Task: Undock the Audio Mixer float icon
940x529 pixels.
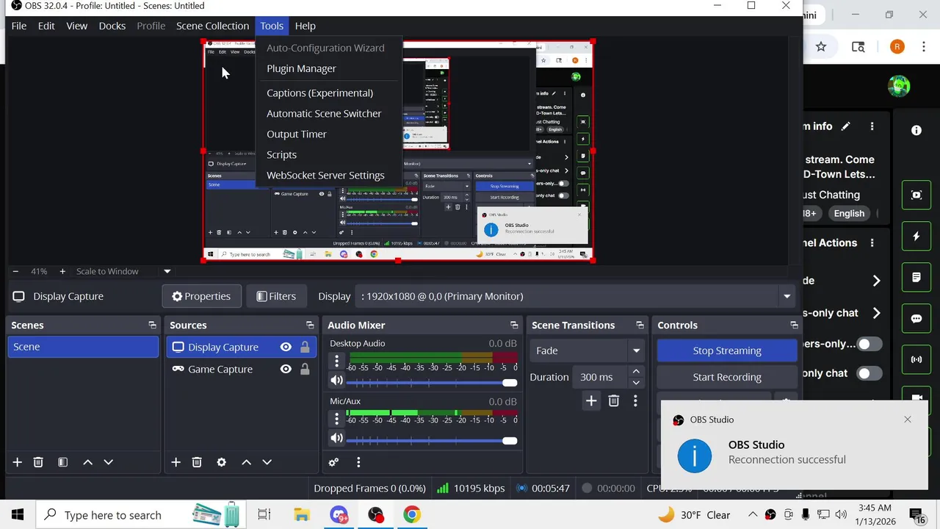Action: pyautogui.click(x=514, y=325)
